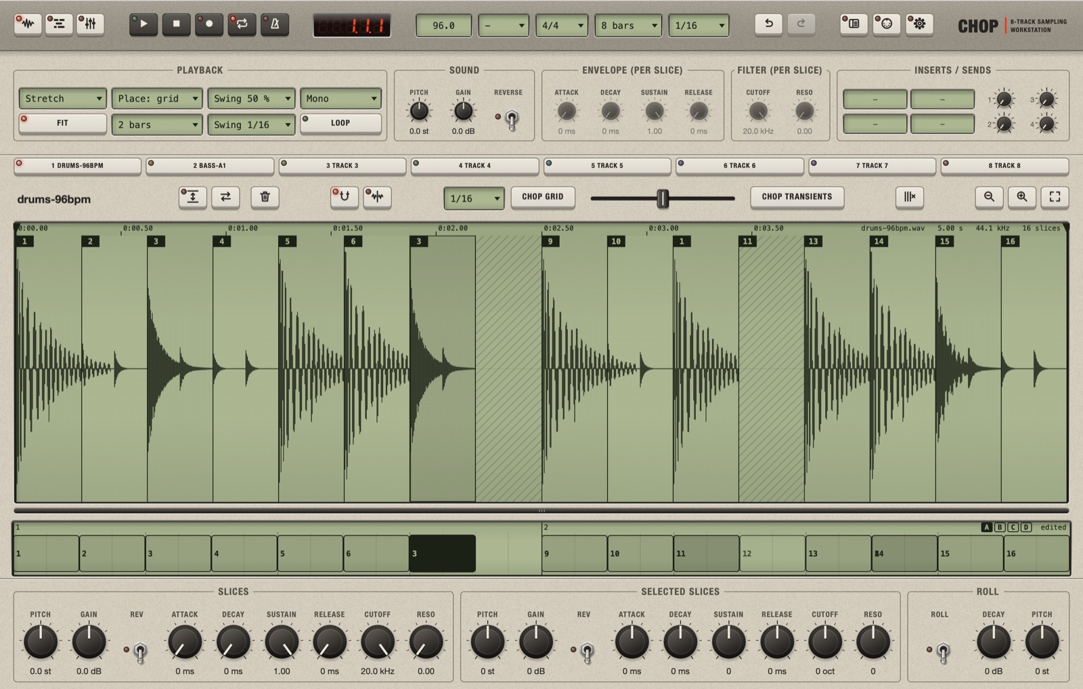This screenshot has height=689, width=1083.
Task: Zoom in on the waveform
Action: coord(1022,197)
